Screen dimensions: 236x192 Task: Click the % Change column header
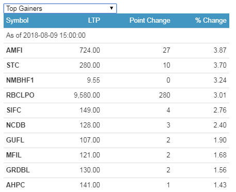(211, 21)
